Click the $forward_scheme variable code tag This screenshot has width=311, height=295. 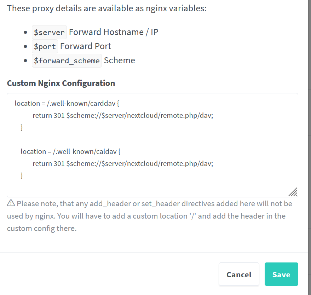(x=67, y=61)
